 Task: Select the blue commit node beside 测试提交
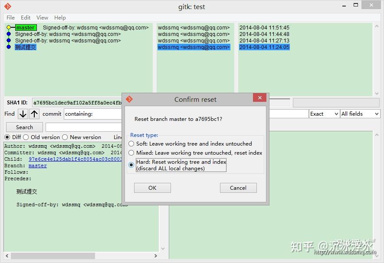[x=10, y=47]
